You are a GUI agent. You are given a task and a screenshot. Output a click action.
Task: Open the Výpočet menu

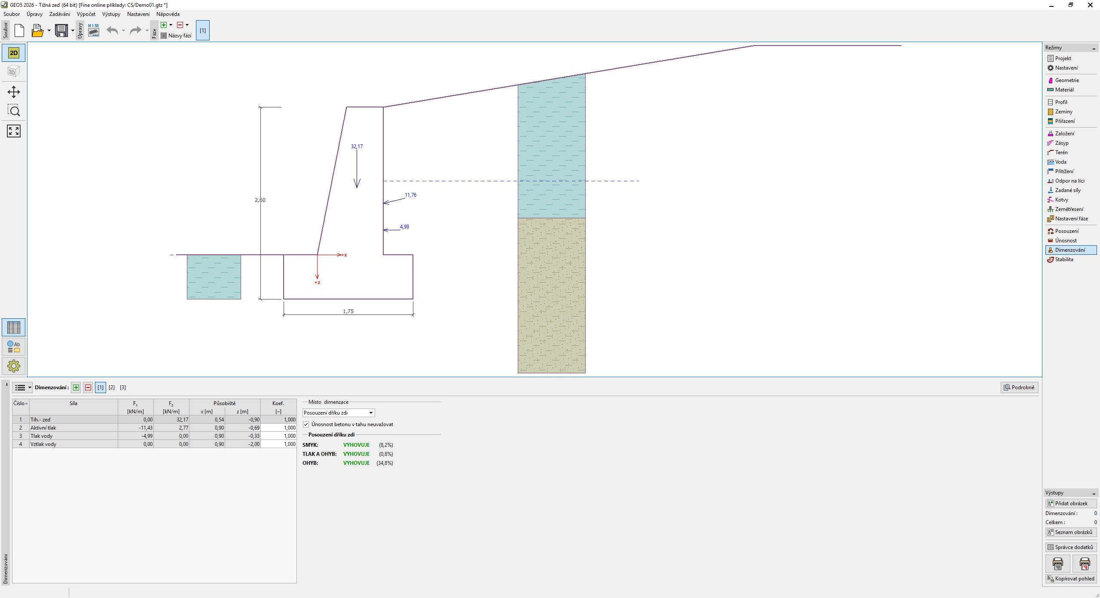coord(86,14)
